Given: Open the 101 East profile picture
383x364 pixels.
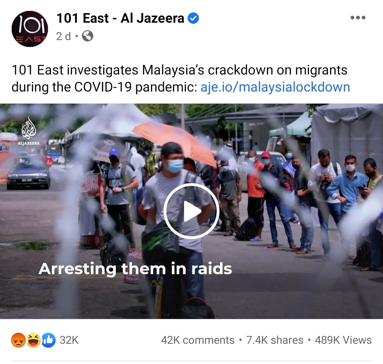Looking at the screenshot, I should (x=30, y=29).
